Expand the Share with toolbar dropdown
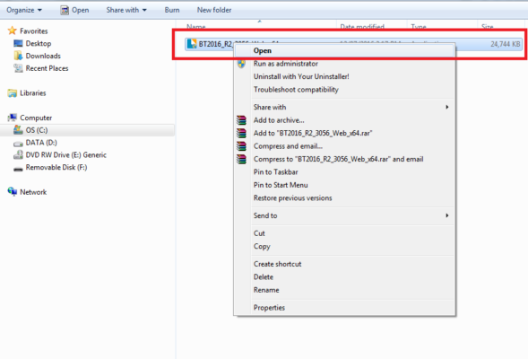The height and width of the screenshot is (359, 528). coord(126,10)
